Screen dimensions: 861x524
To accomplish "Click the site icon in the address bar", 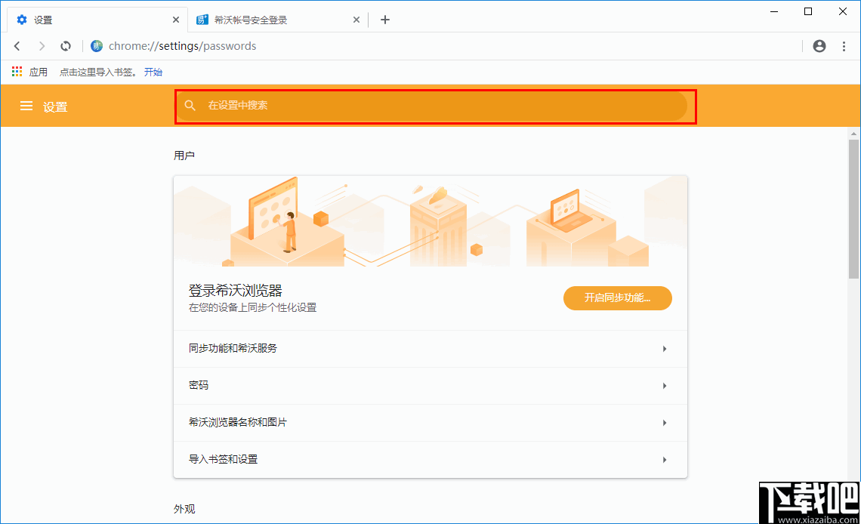I will pyautogui.click(x=97, y=46).
